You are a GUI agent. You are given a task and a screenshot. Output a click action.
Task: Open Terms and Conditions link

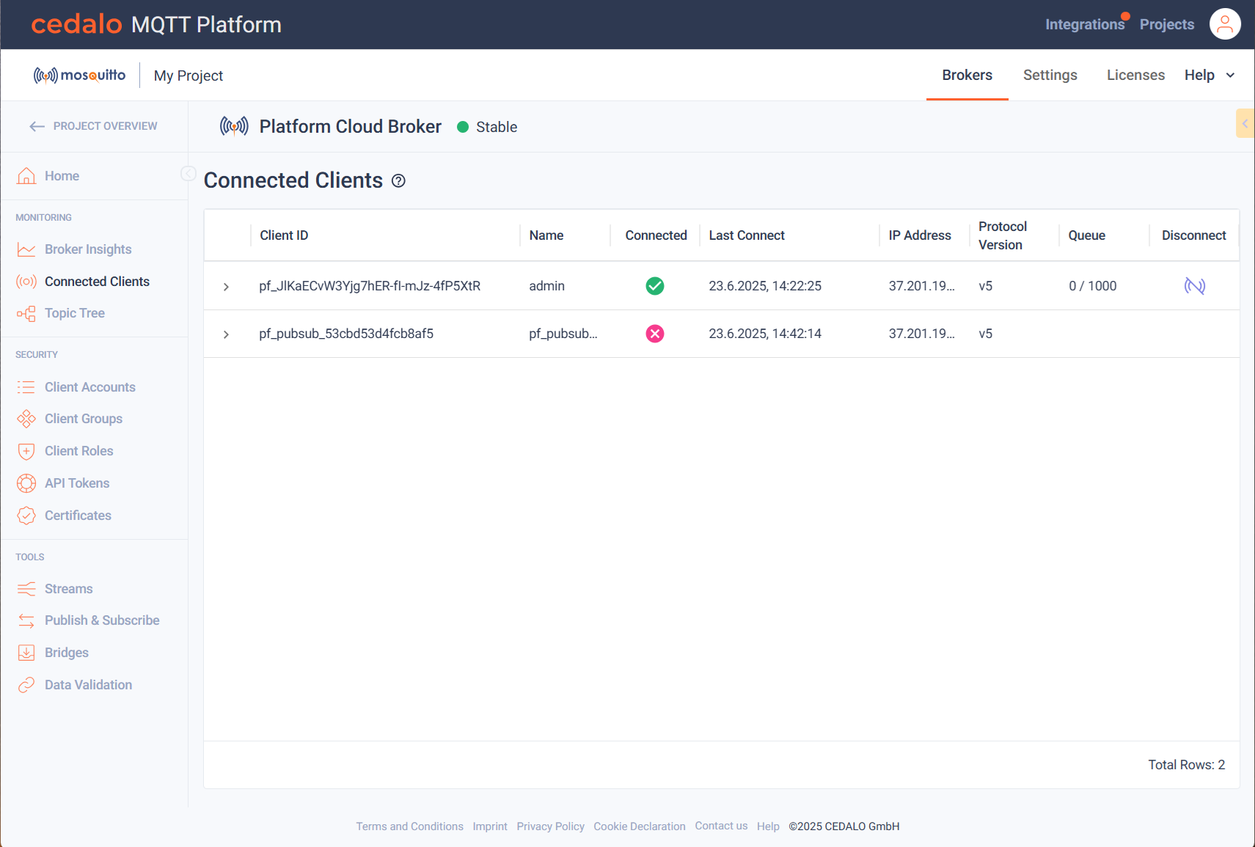click(409, 826)
